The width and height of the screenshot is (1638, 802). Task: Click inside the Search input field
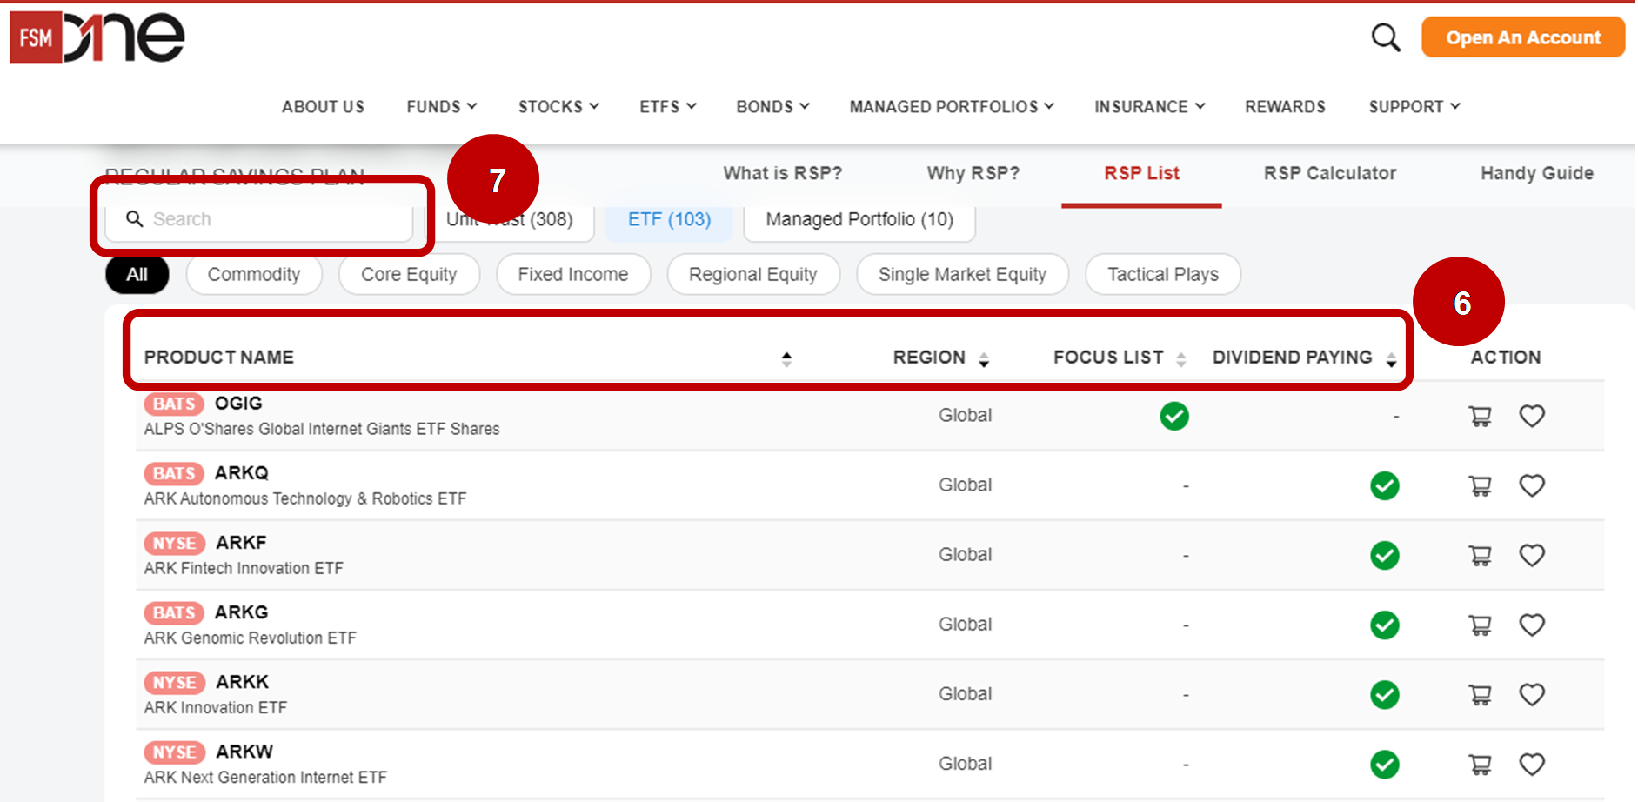[261, 219]
